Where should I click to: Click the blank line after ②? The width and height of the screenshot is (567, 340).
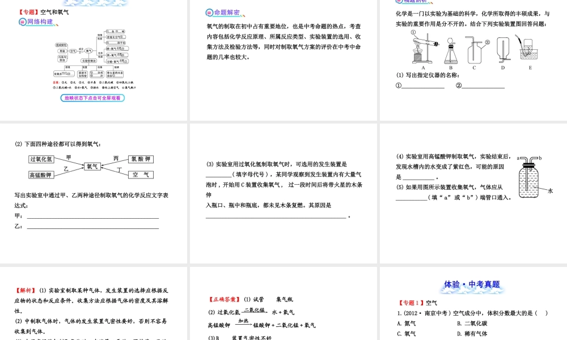483,86
